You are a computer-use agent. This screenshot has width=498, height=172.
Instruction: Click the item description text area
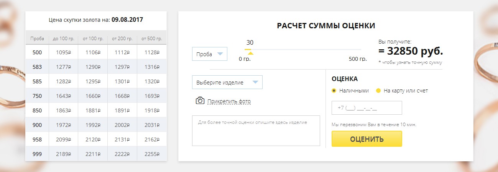click(256, 131)
